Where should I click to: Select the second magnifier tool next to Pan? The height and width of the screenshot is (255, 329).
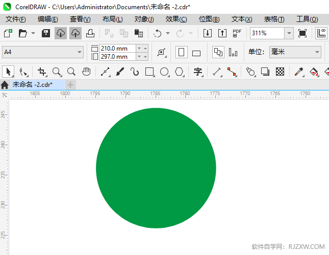pos(71,72)
